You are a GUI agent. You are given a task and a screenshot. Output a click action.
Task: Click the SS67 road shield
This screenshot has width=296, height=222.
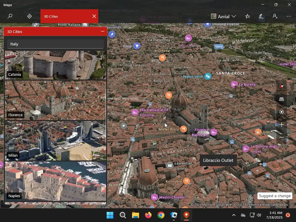[219, 47]
